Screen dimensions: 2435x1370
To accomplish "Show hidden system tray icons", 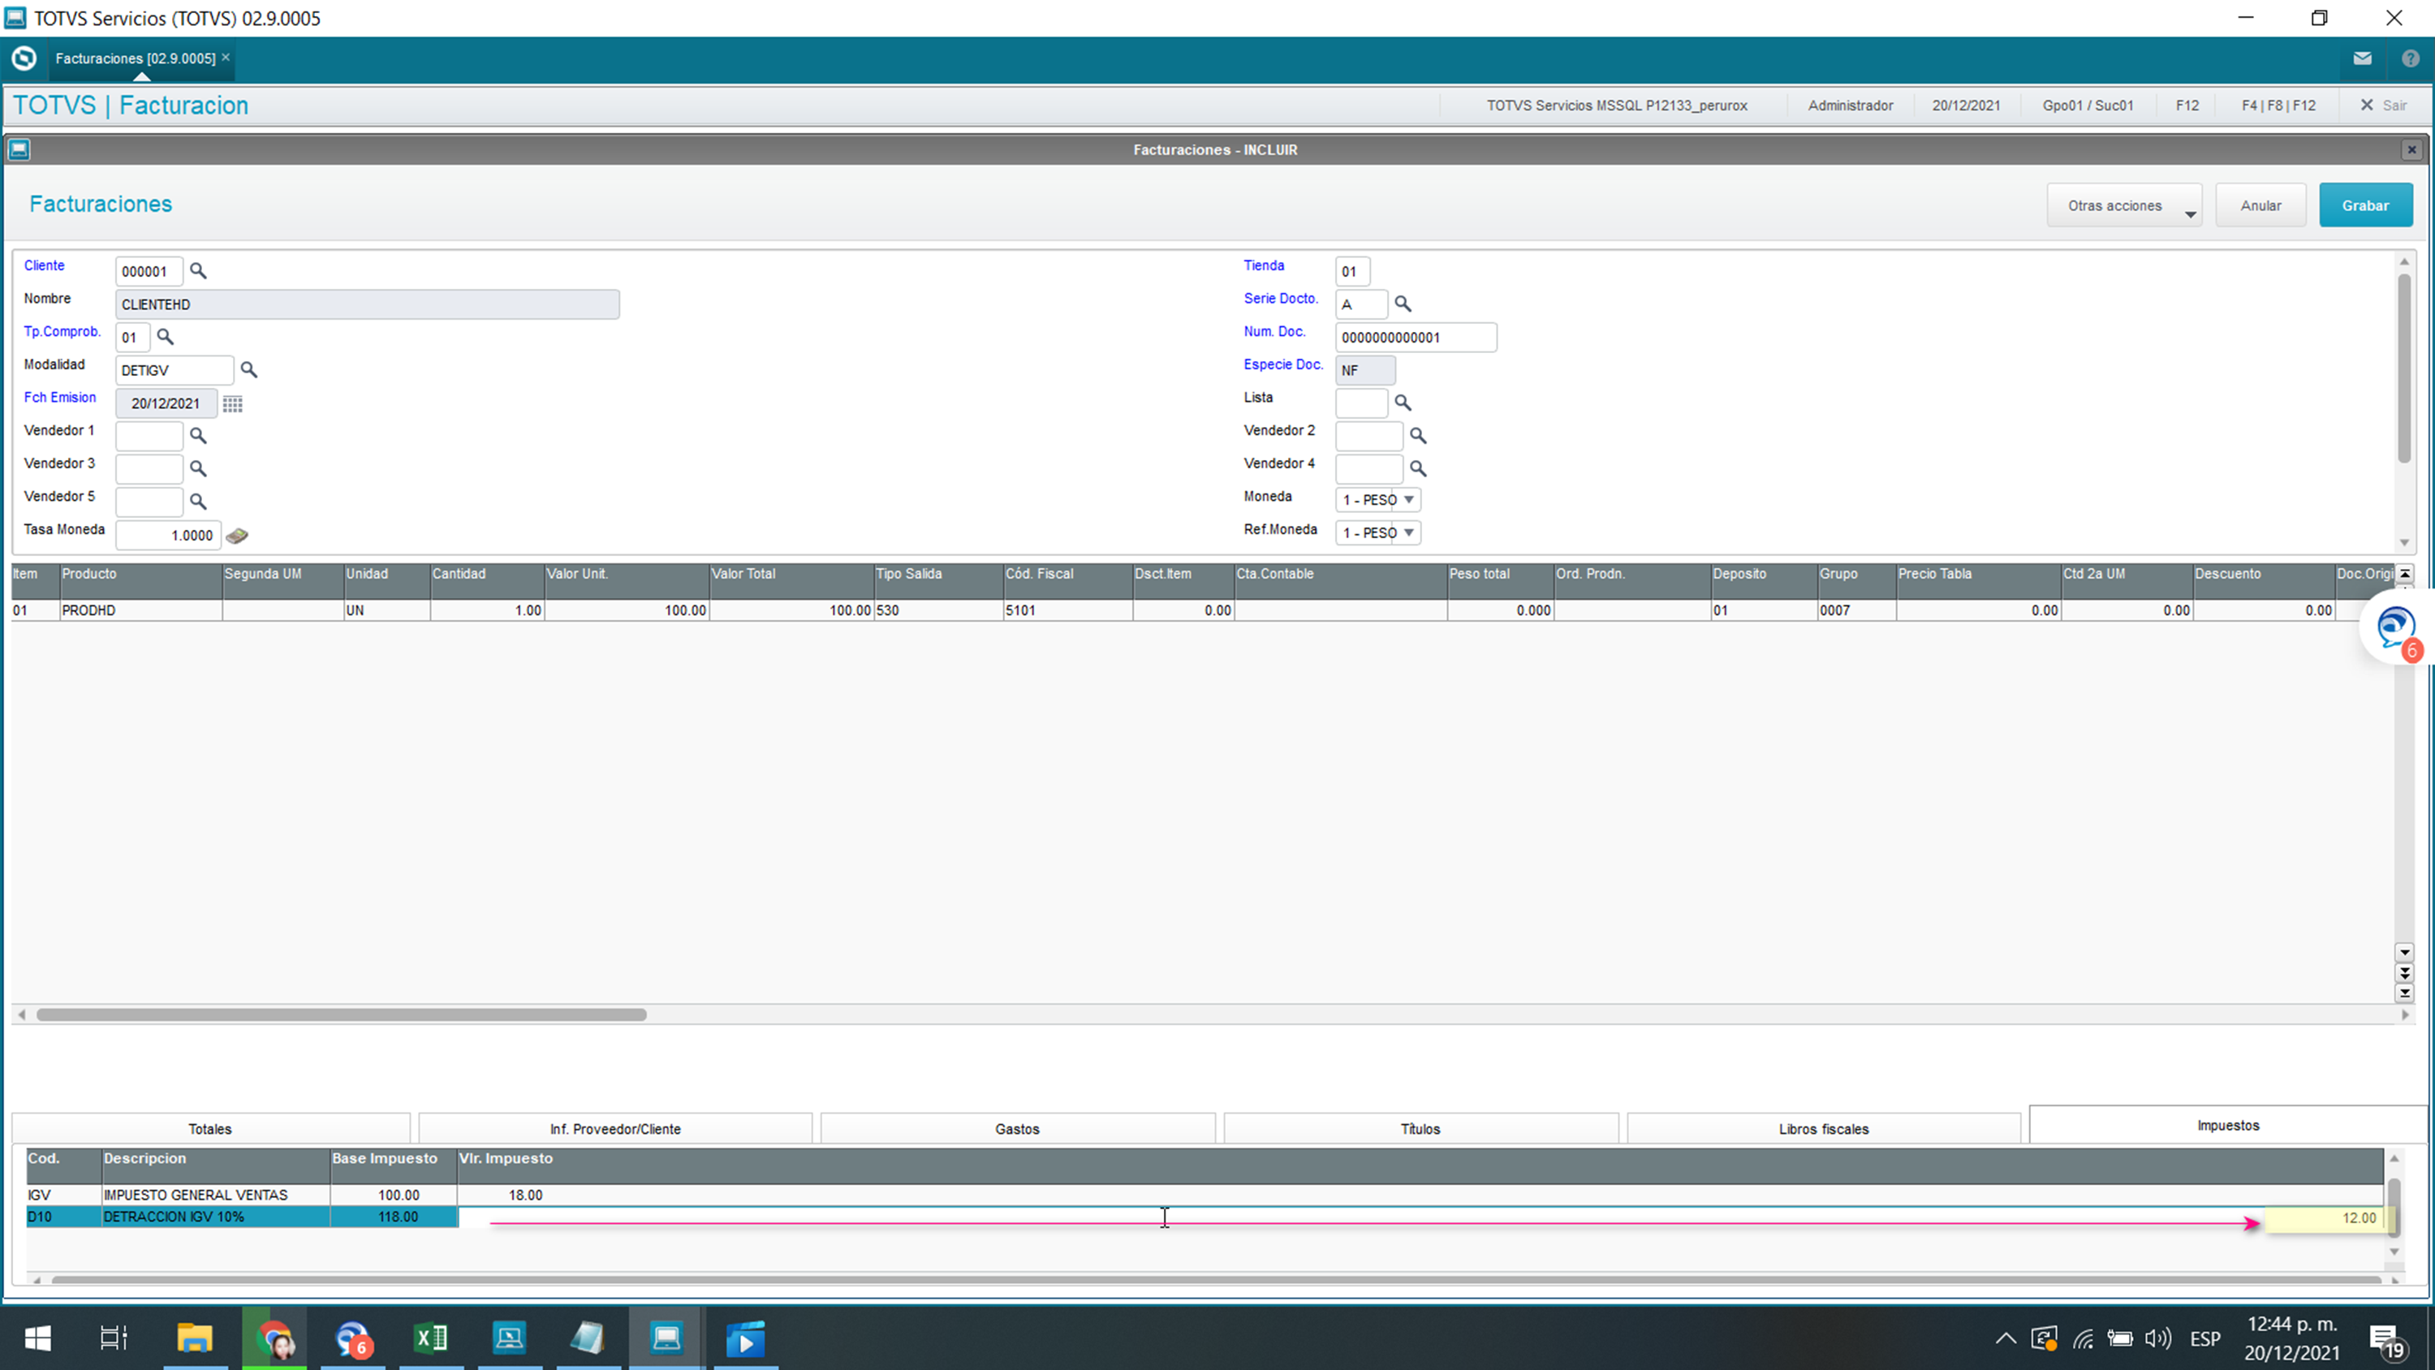I will coord(2005,1338).
